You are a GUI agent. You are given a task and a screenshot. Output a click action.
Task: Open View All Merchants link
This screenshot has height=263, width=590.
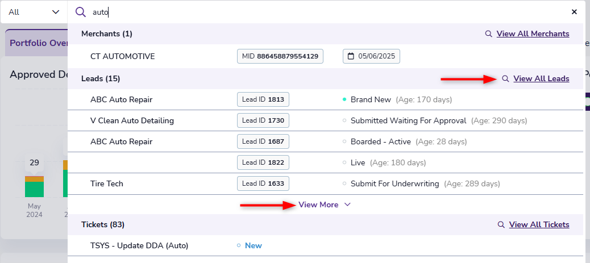click(x=533, y=34)
